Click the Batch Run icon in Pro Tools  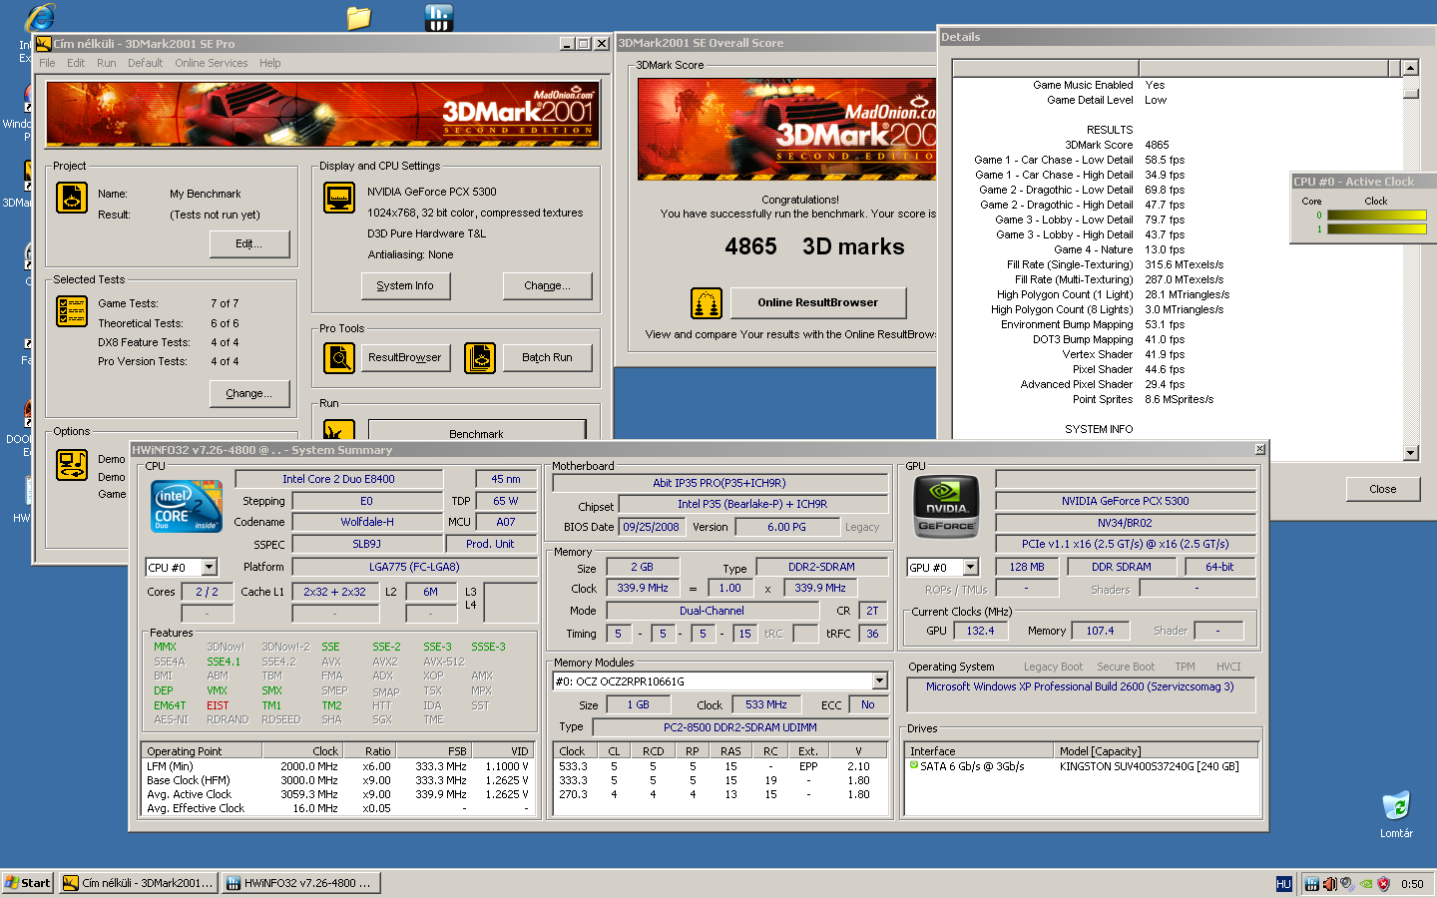pos(480,357)
